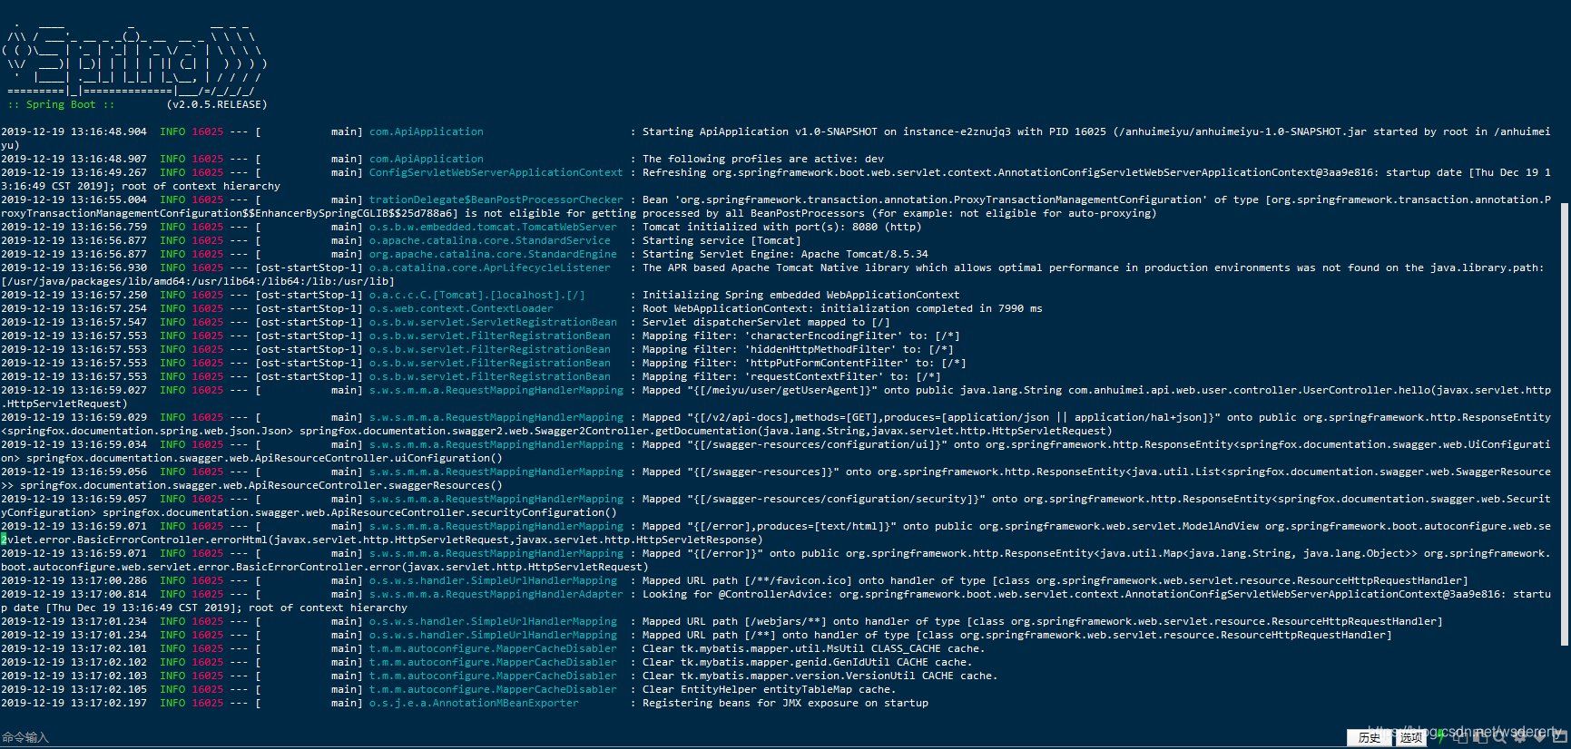Open search with the magnifier icon
This screenshot has height=749, width=1571.
pyautogui.click(x=1499, y=737)
